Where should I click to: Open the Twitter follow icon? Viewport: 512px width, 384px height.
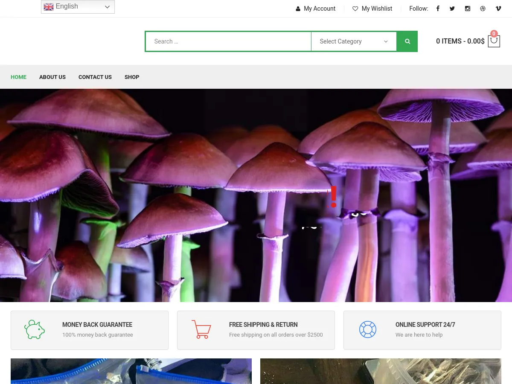click(452, 9)
